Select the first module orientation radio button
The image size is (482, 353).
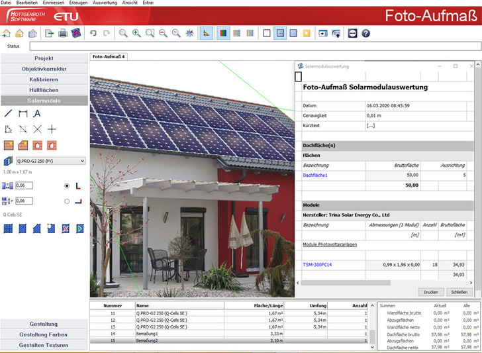(x=66, y=186)
